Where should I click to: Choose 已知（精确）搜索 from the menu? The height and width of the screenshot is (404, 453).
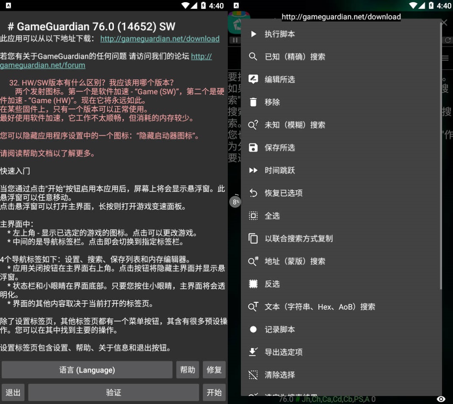[341, 57]
